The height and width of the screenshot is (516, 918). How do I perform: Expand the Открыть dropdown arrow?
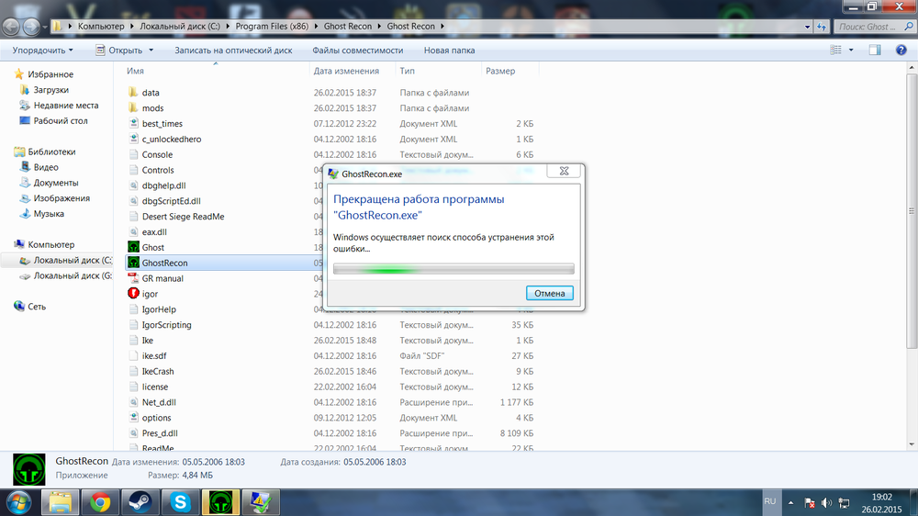[151, 50]
